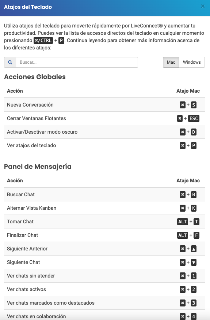Focus the Buscar search field
This screenshot has width=210, height=320.
tap(77, 62)
